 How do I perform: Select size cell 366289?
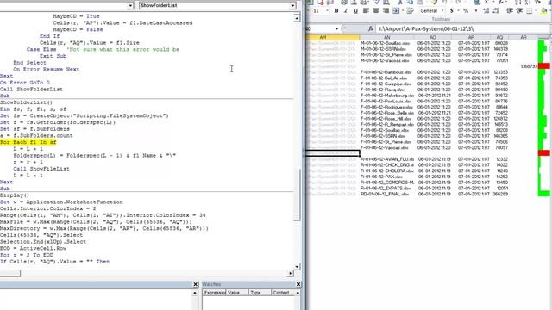pyautogui.click(x=499, y=194)
